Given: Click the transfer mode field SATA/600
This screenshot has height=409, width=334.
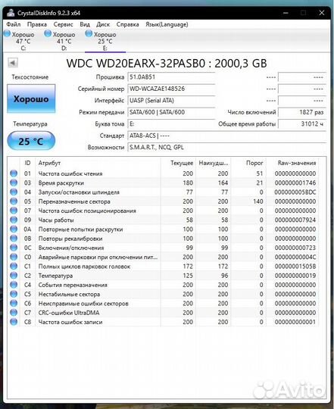Looking at the screenshot, I should click(x=171, y=112).
